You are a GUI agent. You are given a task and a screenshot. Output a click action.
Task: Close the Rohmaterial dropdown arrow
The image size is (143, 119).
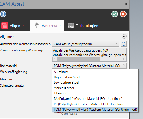coord(124,65)
